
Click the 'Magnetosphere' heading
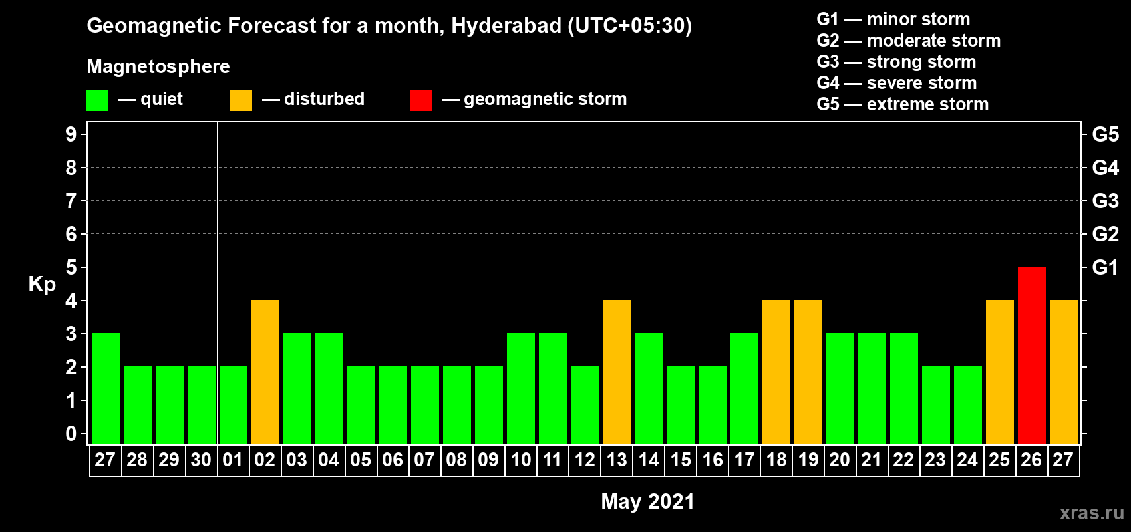(x=158, y=66)
